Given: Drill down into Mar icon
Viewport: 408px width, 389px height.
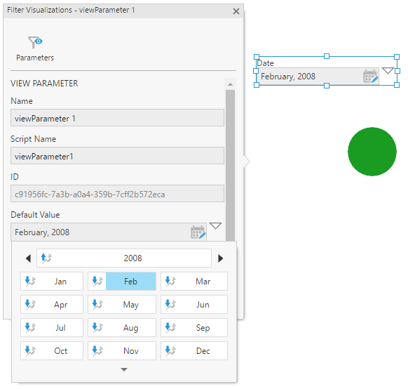Looking at the screenshot, I should (x=170, y=281).
